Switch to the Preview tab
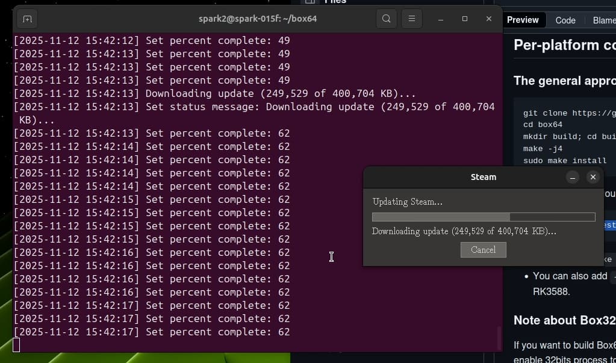The width and height of the screenshot is (616, 363). (x=523, y=20)
